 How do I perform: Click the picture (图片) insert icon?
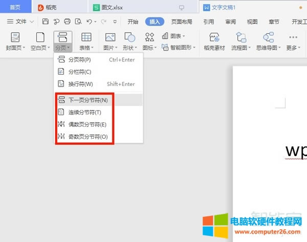(x=110, y=38)
